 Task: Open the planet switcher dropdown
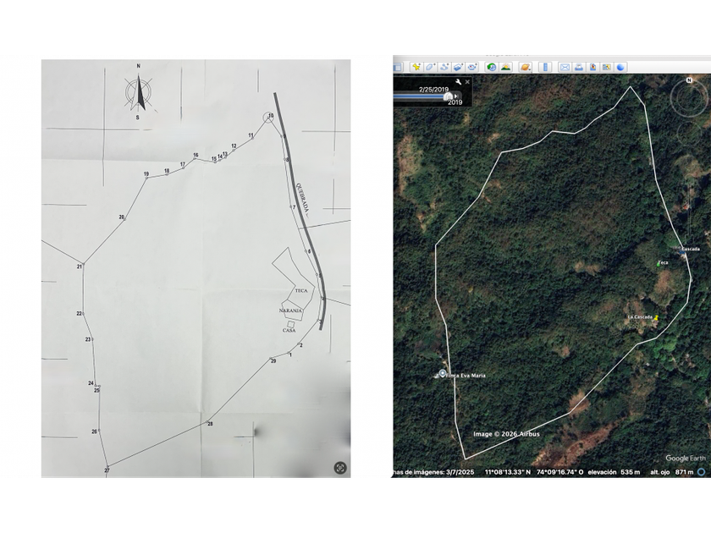pos(526,67)
